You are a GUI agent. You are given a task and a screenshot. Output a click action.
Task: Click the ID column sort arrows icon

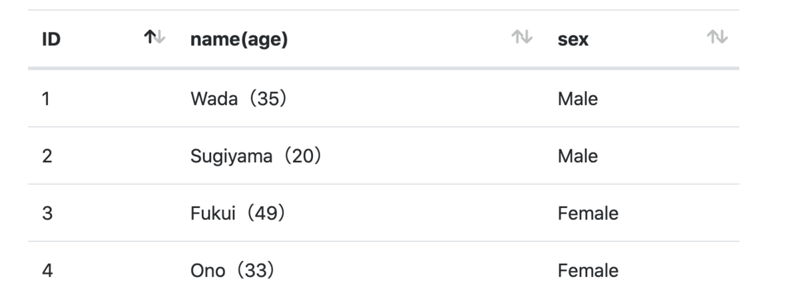coord(154,38)
